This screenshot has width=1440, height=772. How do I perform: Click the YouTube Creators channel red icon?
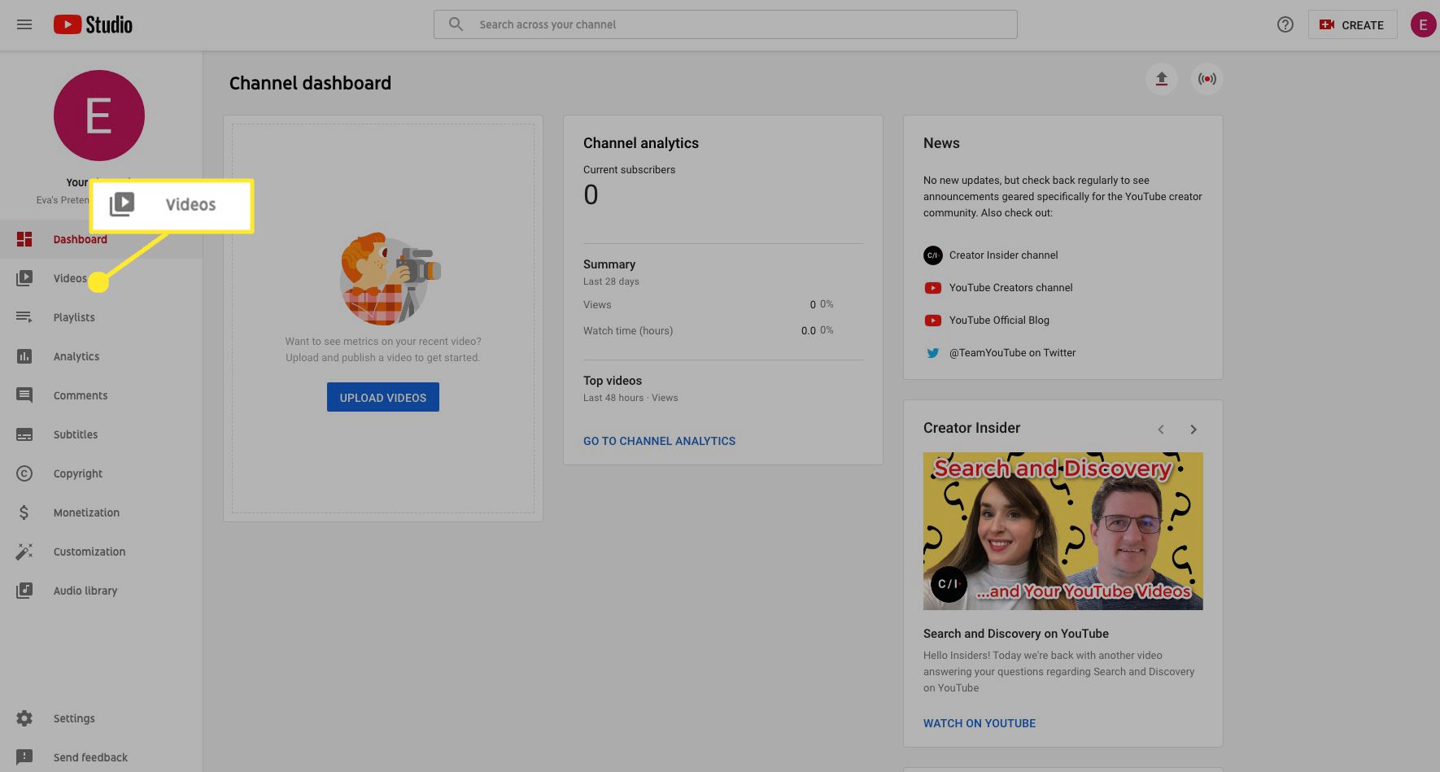click(932, 288)
